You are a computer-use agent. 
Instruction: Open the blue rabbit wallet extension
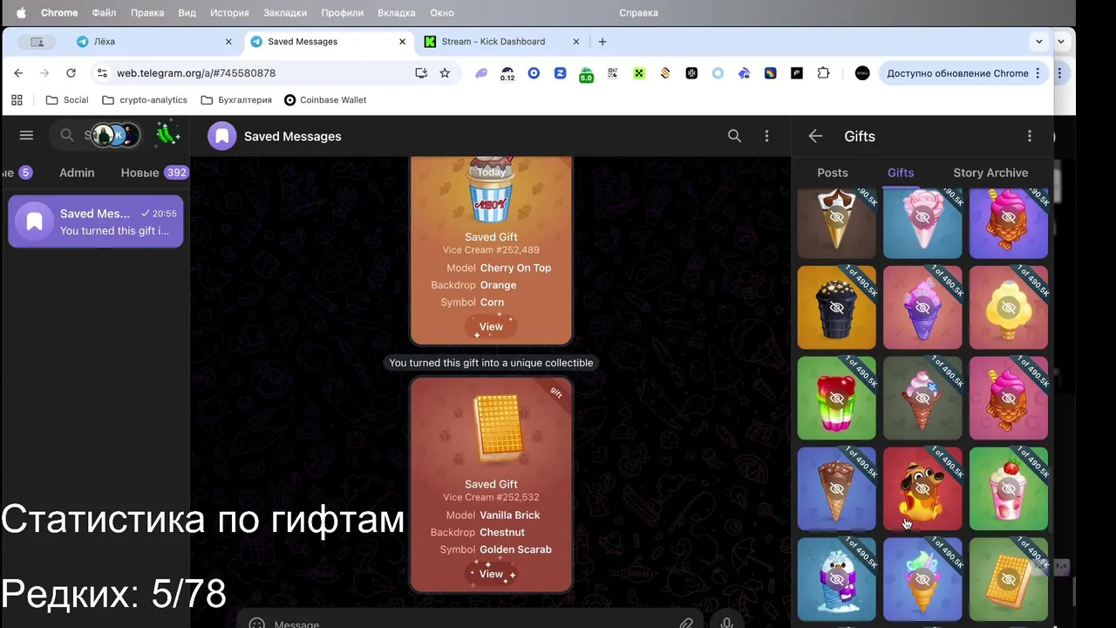point(744,73)
